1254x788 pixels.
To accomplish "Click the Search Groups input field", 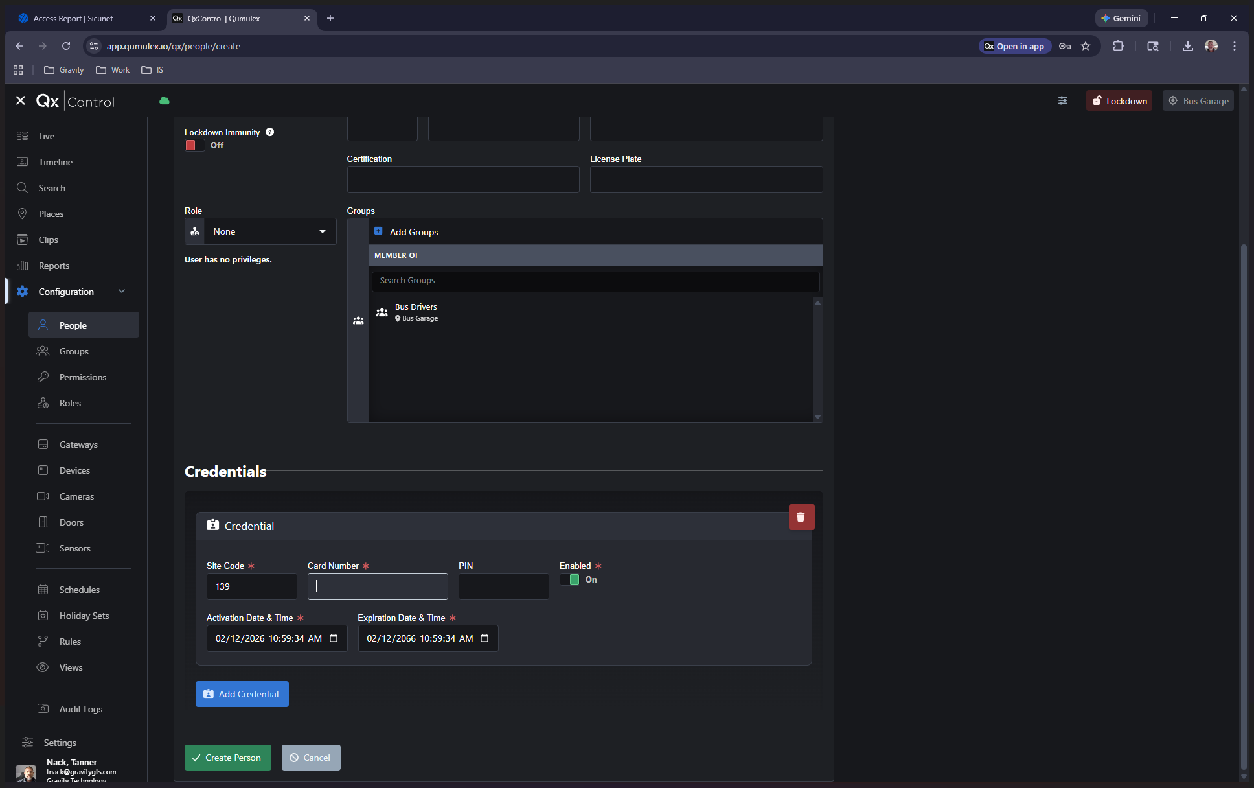I will click(x=595, y=281).
